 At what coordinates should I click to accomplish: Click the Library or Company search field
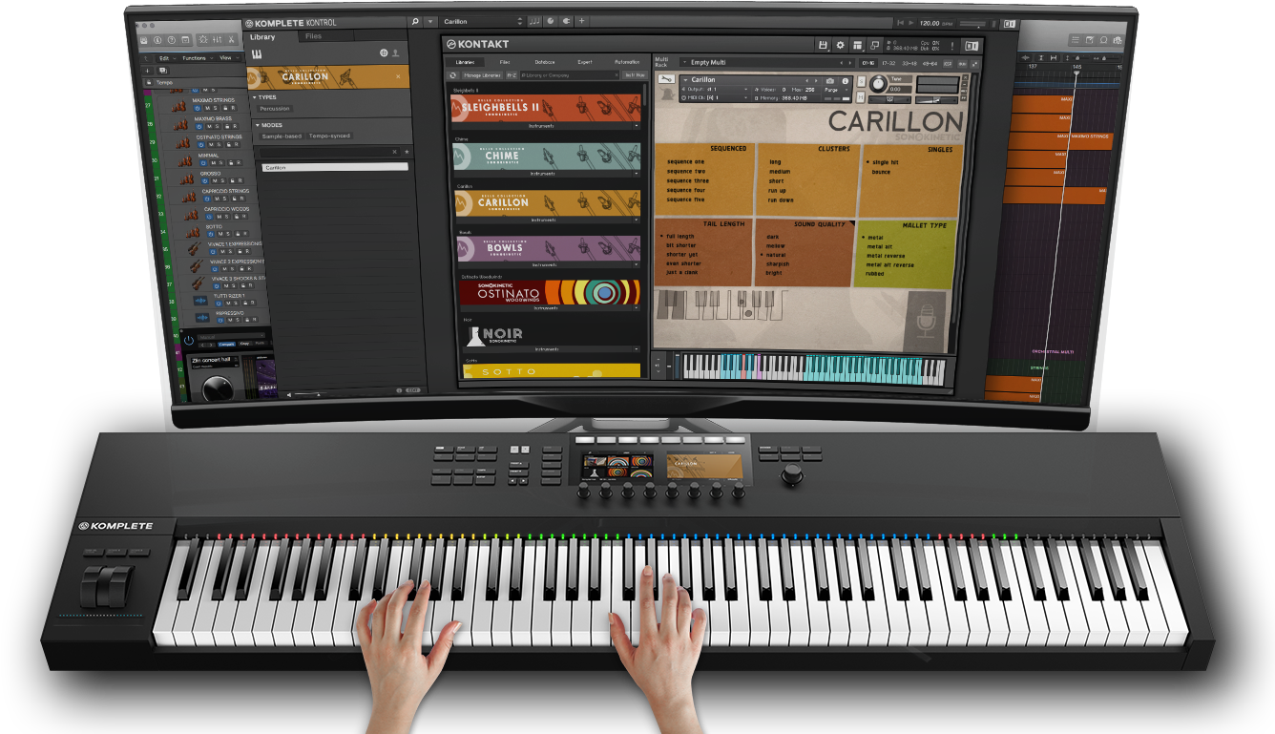(571, 74)
